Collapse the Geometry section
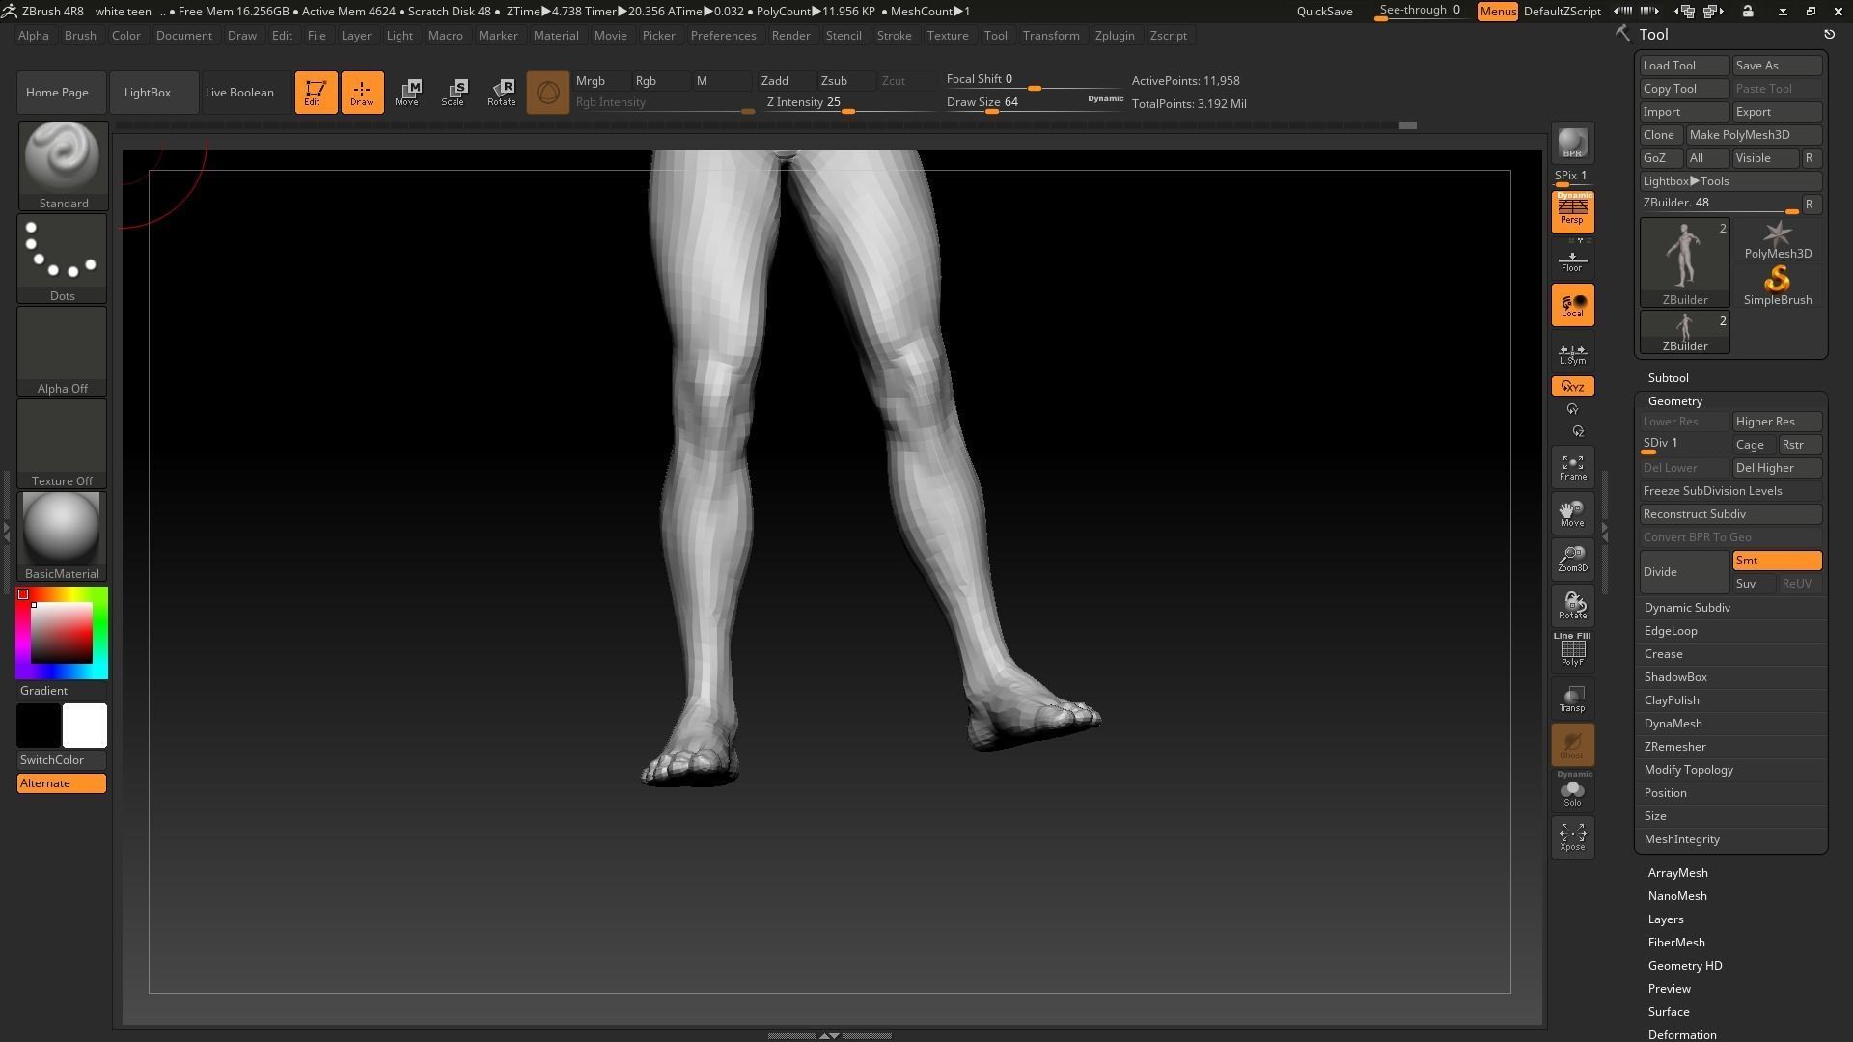Screen dimensions: 1853x1042 (x=1674, y=401)
